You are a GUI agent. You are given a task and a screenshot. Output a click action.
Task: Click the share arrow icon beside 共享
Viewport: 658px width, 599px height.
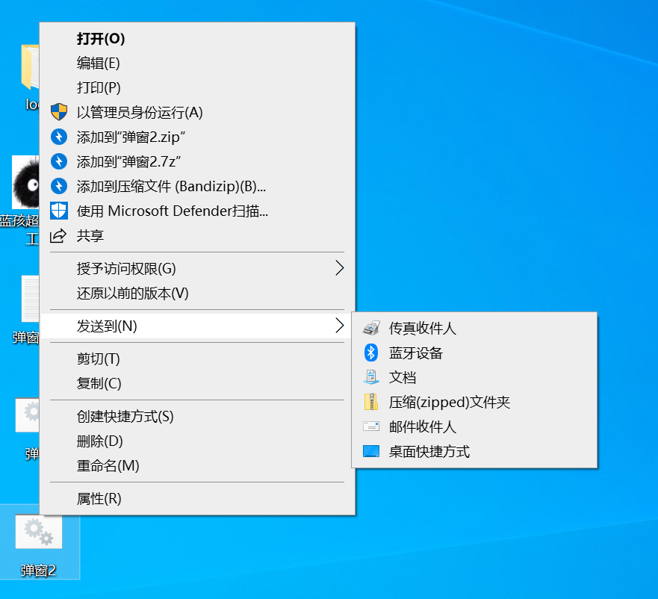(58, 235)
